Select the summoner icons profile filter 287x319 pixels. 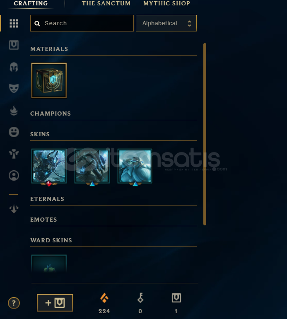pyautogui.click(x=14, y=175)
